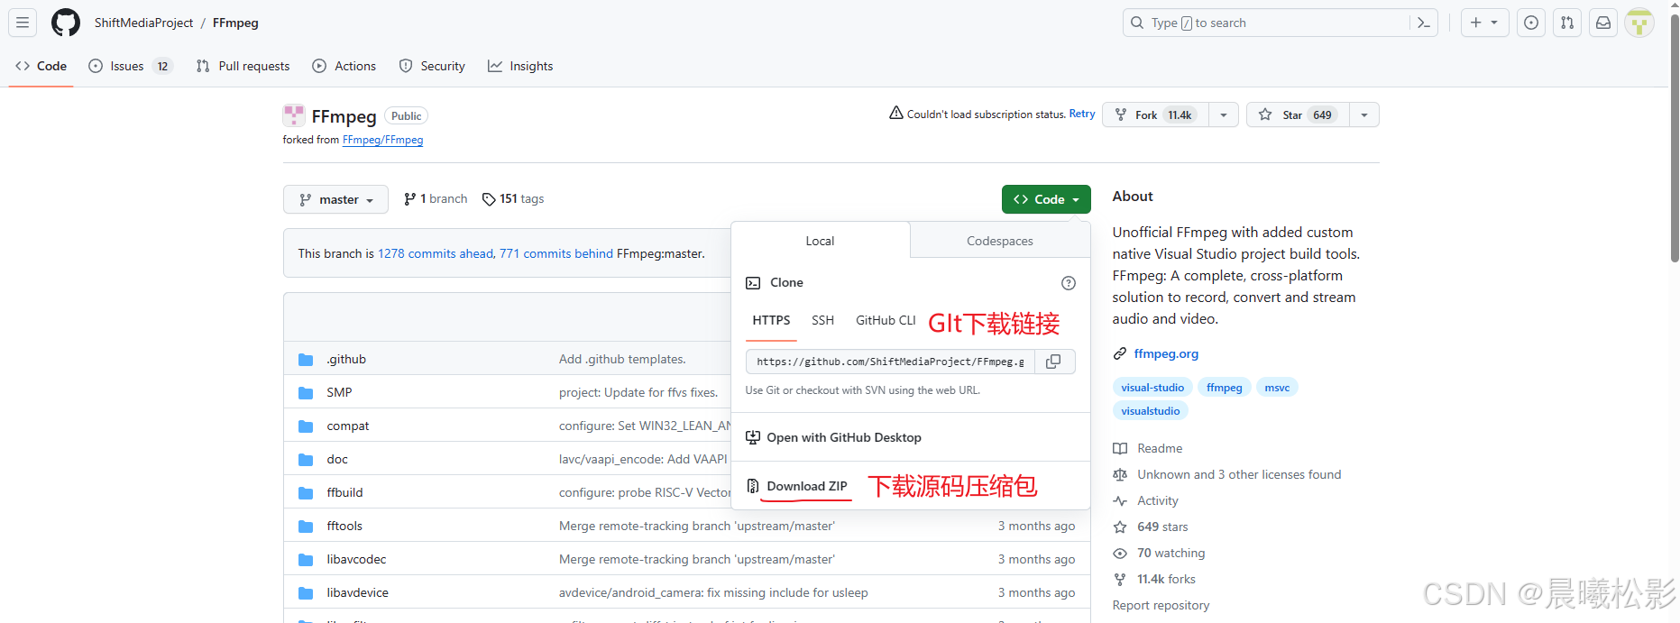
Task: Open the licenses found link
Action: coord(1227,474)
